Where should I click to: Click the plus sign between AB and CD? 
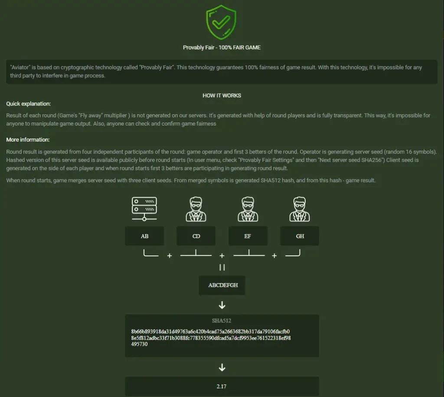[170, 256]
